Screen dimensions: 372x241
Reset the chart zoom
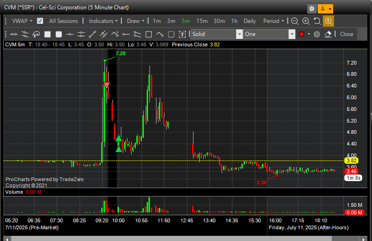pos(317,21)
